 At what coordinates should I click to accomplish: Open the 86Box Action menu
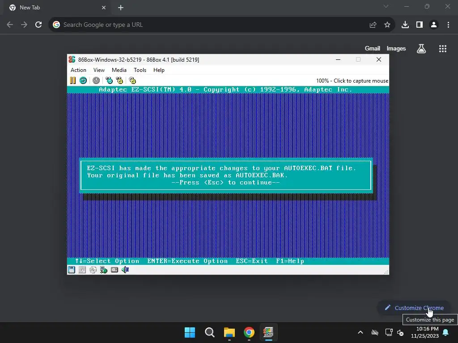(x=78, y=70)
